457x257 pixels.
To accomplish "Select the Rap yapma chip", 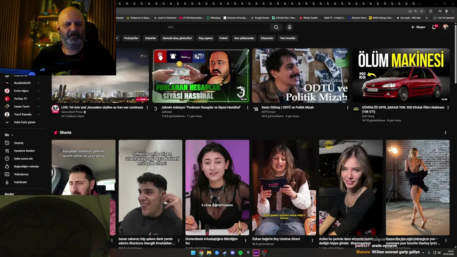I will (x=206, y=38).
